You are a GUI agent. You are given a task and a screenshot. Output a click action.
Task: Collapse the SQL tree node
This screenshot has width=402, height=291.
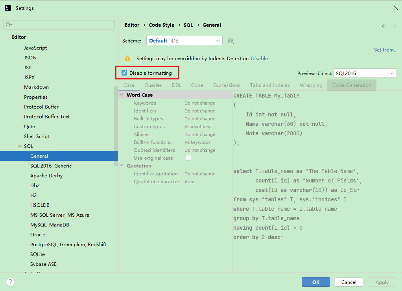pyautogui.click(x=20, y=146)
